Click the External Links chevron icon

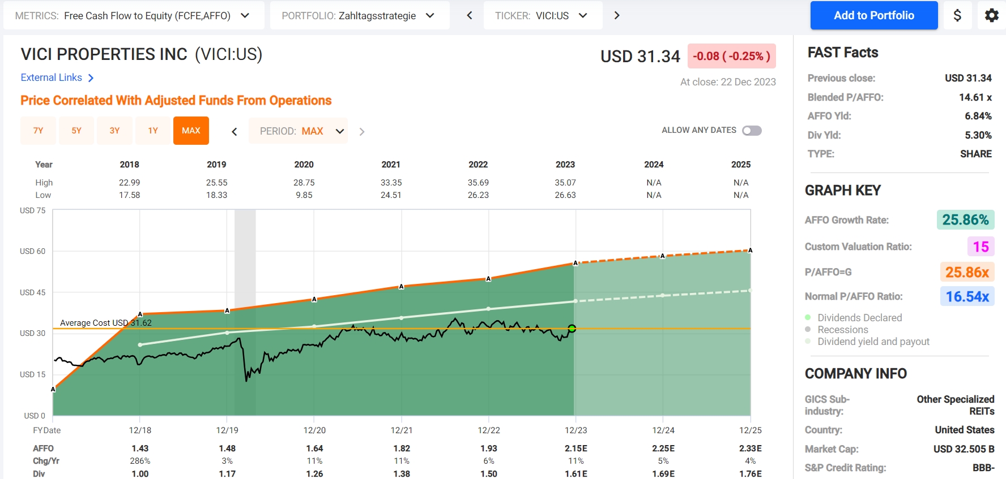click(x=91, y=77)
